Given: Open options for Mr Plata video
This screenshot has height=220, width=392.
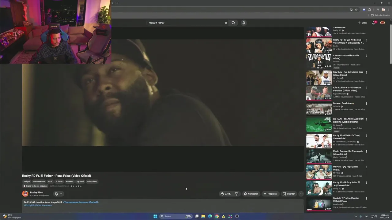Looking at the screenshot, I should (367, 167).
